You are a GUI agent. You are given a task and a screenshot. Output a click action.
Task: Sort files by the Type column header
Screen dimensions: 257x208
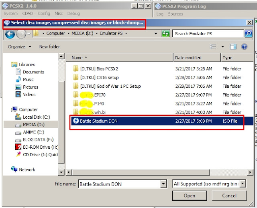(237, 58)
